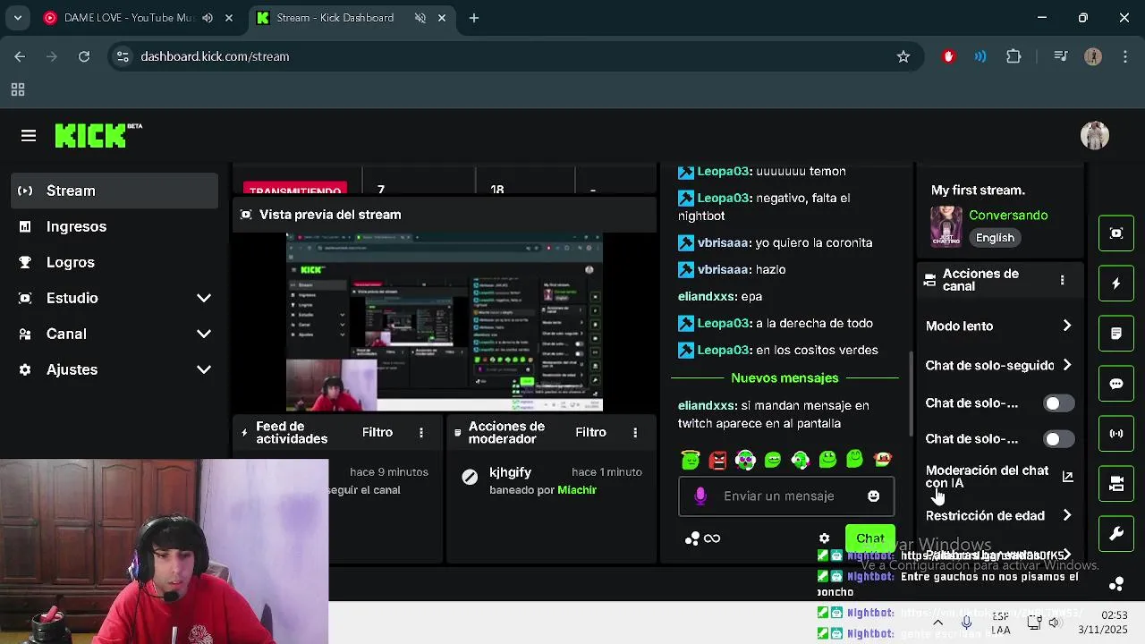Reload the dashboard page

click(x=84, y=56)
